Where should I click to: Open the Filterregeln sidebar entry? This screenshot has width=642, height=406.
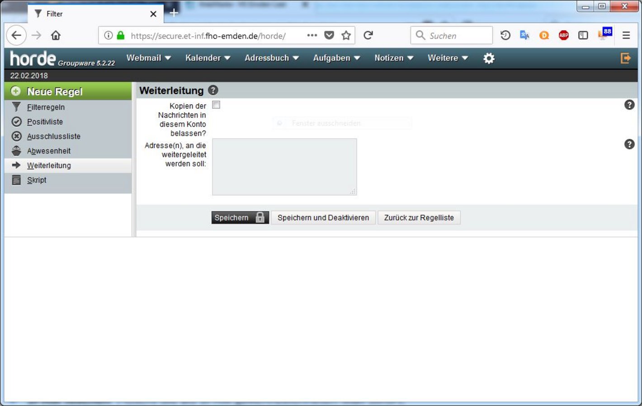click(x=46, y=107)
